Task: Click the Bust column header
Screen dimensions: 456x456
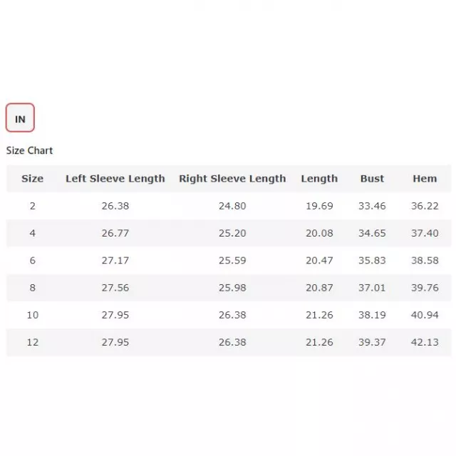Action: [x=372, y=179]
